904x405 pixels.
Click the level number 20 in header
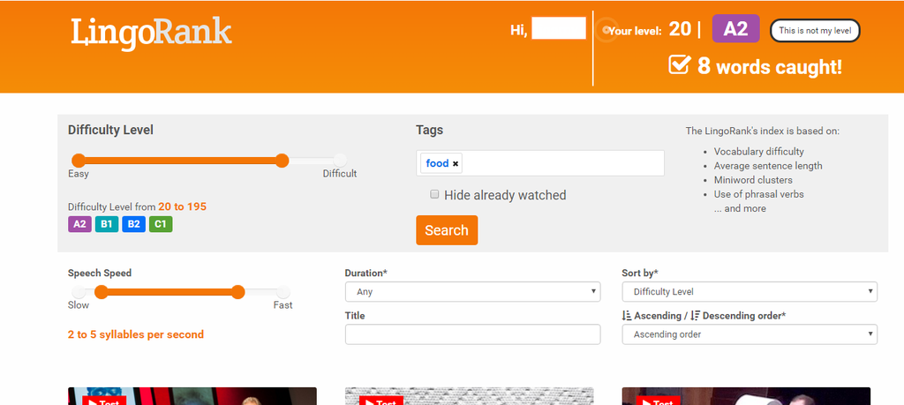tap(680, 29)
